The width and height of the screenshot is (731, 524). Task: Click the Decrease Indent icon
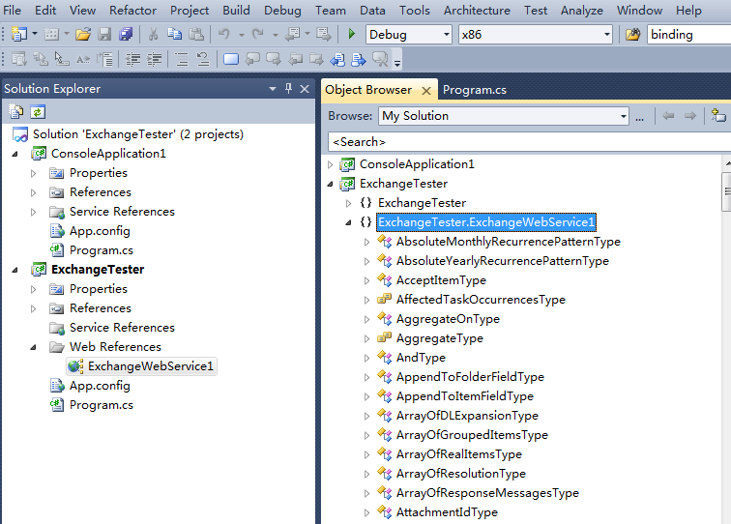coord(132,59)
